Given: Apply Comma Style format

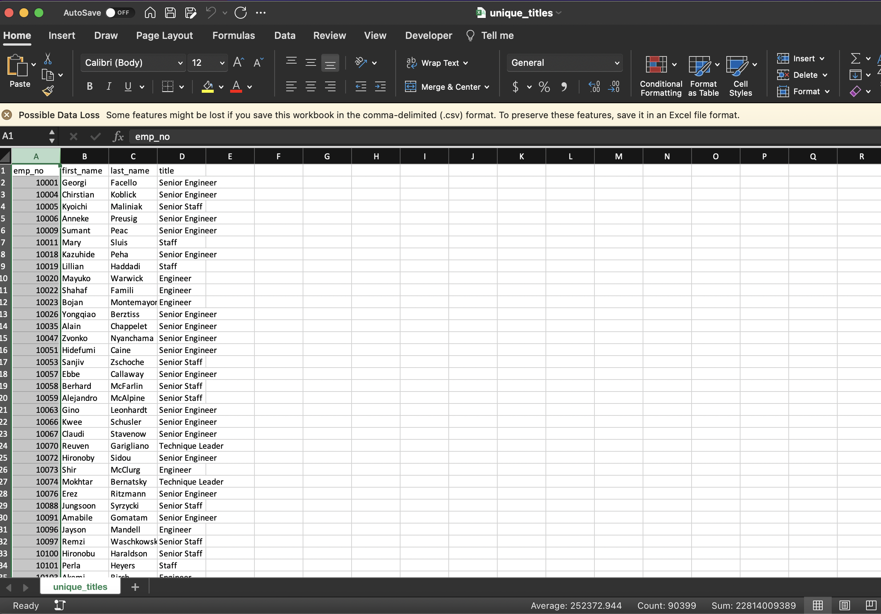Looking at the screenshot, I should (x=564, y=87).
